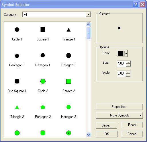
Task: Open the More Symbols menu
Action: 119,115
